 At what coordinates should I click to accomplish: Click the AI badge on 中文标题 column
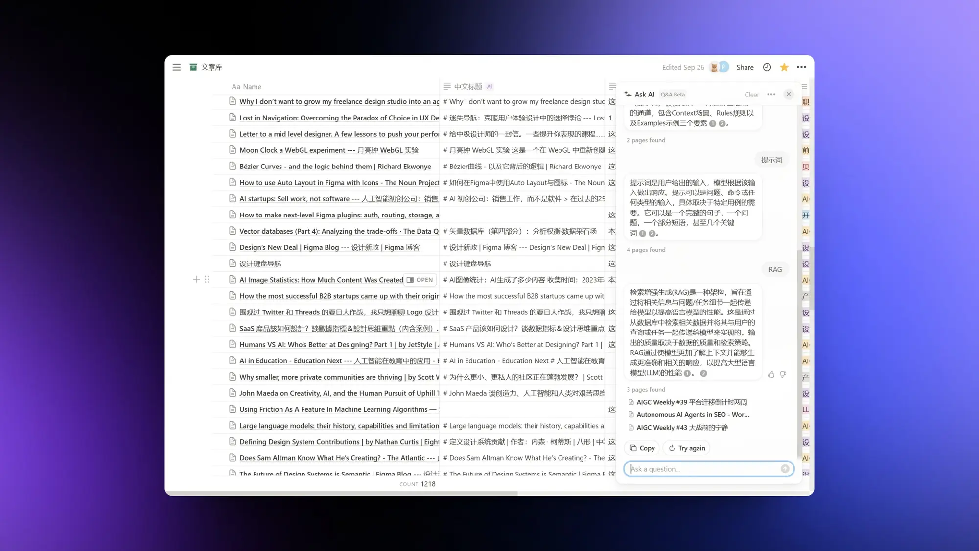pos(489,87)
